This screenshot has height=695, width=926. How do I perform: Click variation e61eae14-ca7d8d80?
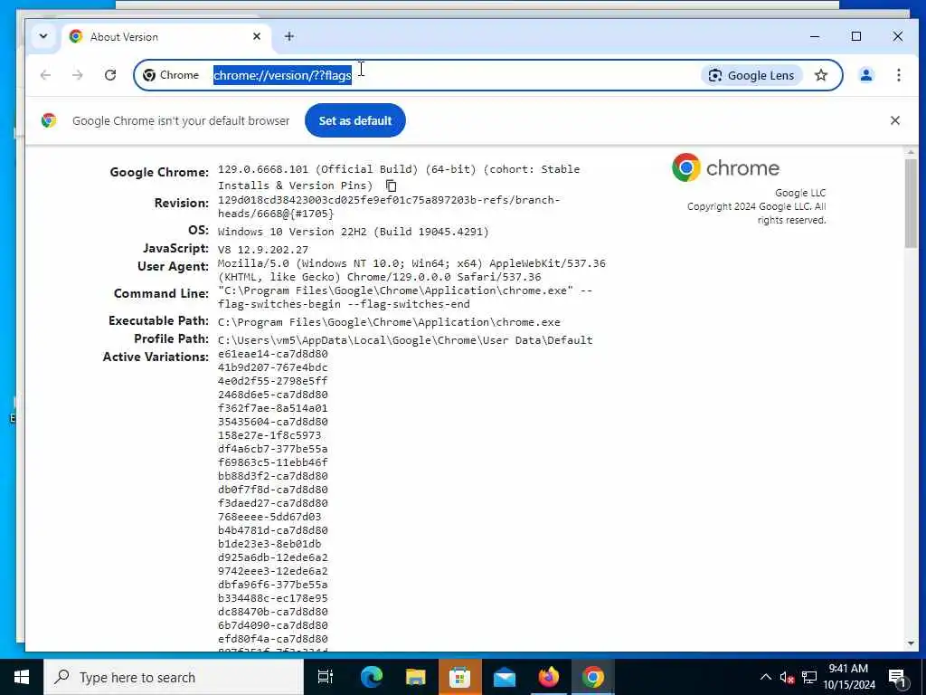pos(273,354)
